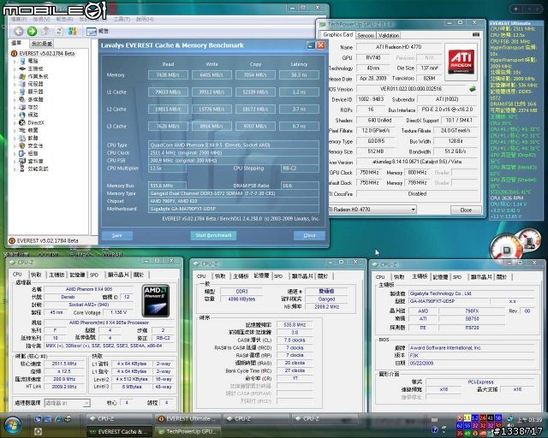Click the Gigabyte GA-MA790FXT-UD5P motherboard field in benchmark
This screenshot has height=438, width=548.
click(x=234, y=209)
